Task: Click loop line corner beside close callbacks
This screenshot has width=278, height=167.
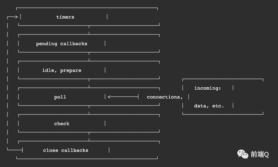Action: 8,150
